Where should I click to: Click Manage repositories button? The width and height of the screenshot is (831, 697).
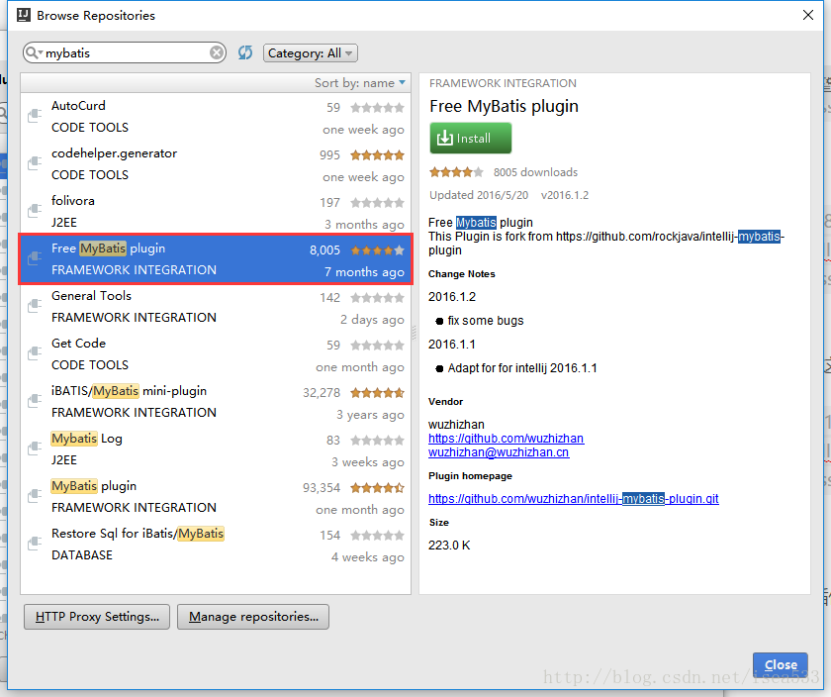point(253,617)
